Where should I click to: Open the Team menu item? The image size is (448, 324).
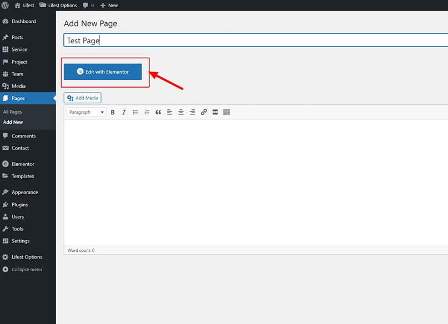click(28, 74)
